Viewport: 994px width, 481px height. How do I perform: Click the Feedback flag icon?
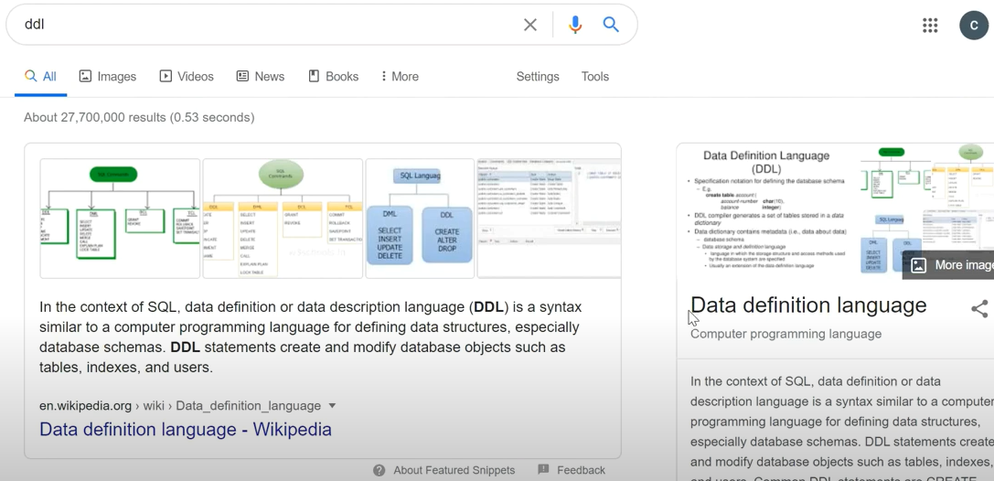(x=543, y=470)
